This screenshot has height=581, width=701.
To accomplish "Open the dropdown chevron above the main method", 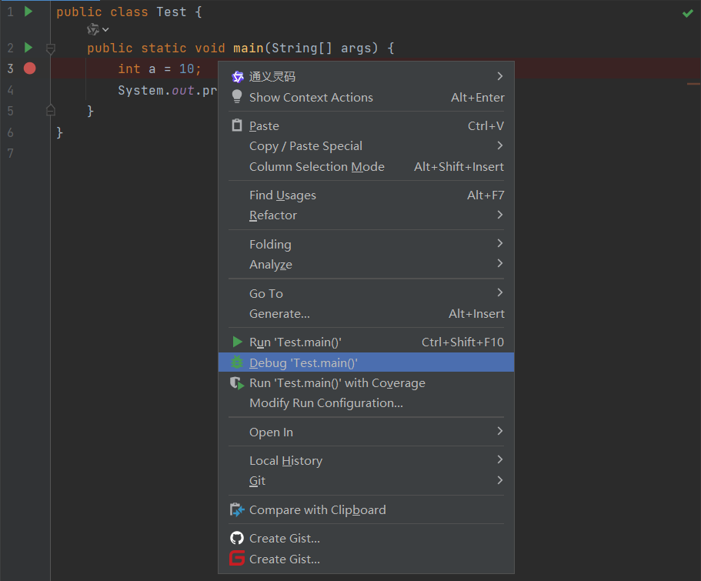I will click(105, 29).
